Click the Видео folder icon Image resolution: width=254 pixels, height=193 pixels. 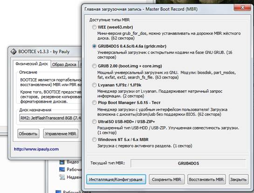[x=62, y=162]
